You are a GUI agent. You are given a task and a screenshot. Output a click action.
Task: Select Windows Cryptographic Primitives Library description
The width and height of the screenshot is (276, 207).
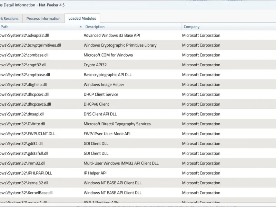pos(120,45)
